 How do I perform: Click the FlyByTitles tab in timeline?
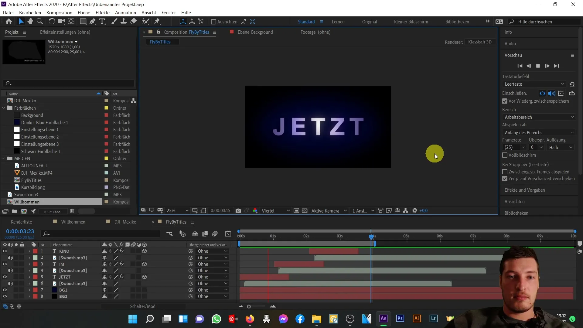coord(176,221)
